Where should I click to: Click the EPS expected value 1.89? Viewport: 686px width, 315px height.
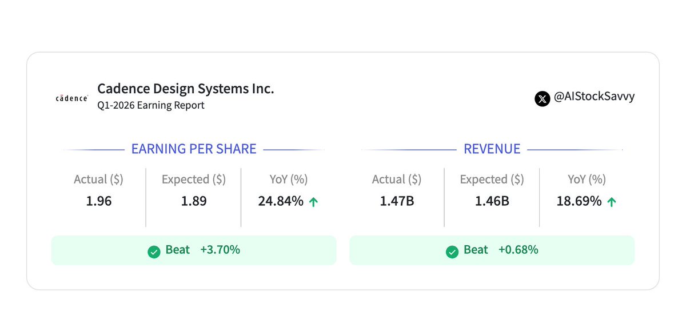194,201
